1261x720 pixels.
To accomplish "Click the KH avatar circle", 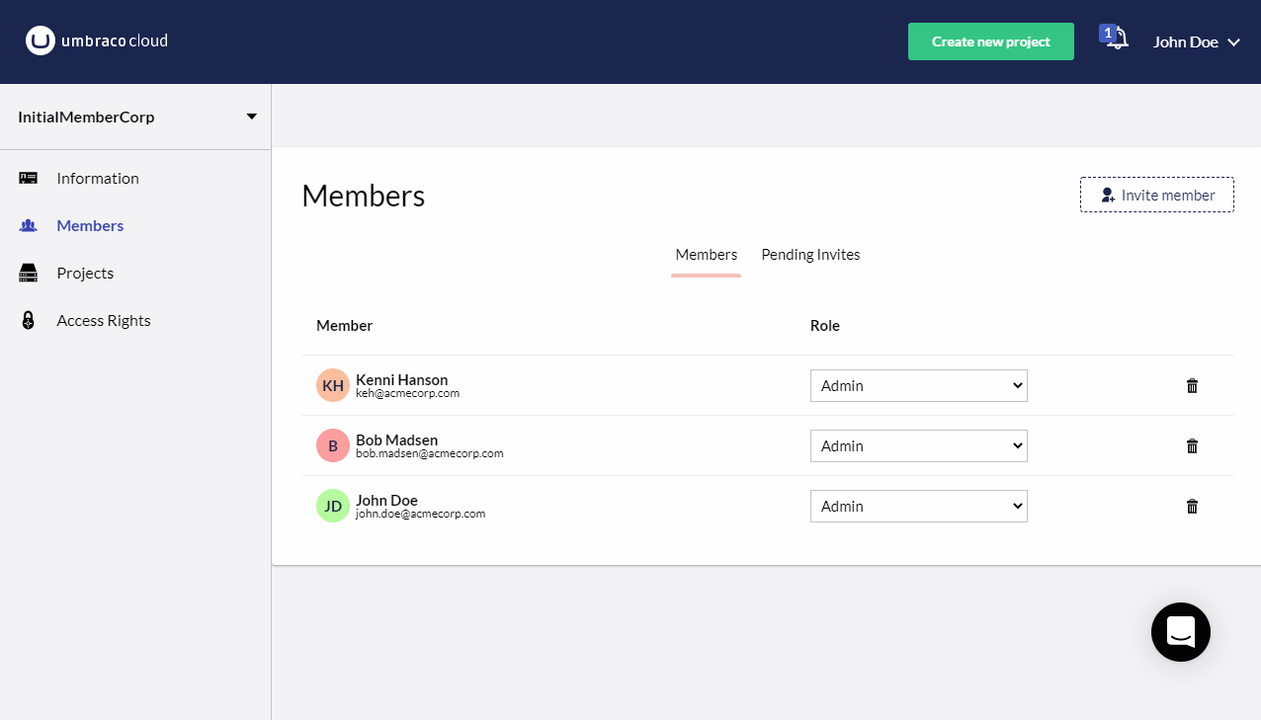I will coord(333,385).
